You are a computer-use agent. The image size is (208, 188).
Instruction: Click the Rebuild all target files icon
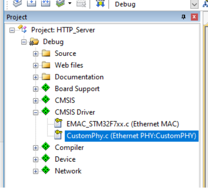pos(46,3)
